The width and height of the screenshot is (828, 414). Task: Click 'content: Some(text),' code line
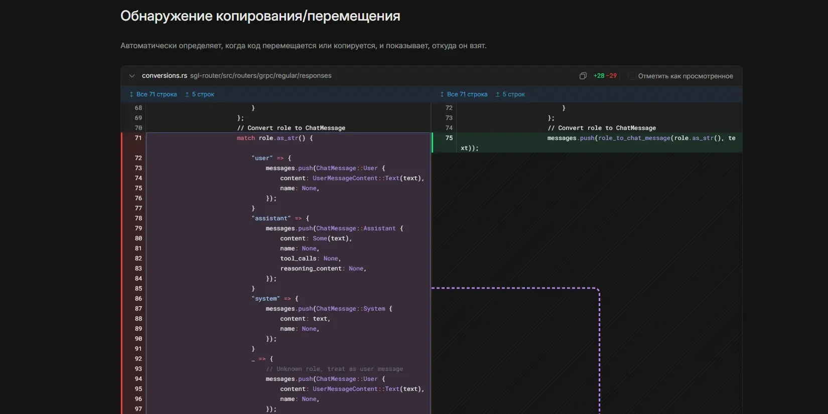coord(316,238)
